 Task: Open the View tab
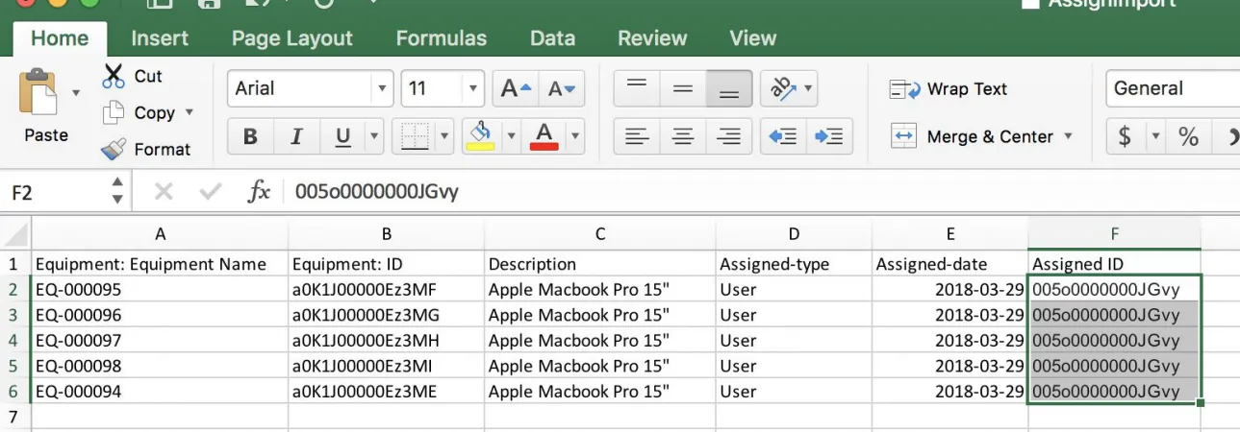click(752, 38)
